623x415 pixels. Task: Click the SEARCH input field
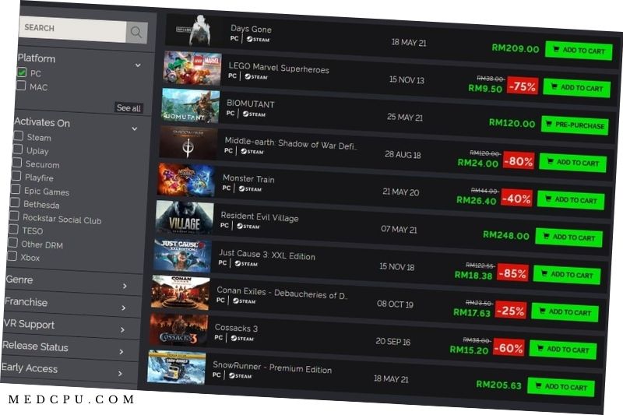coord(72,29)
